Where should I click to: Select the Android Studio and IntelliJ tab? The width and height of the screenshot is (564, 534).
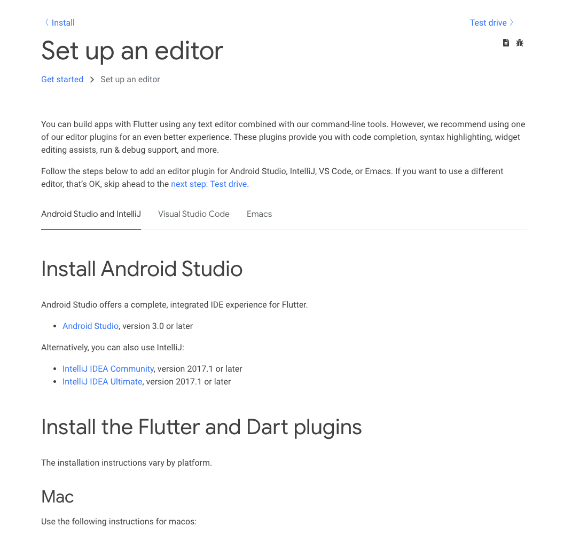(x=91, y=214)
